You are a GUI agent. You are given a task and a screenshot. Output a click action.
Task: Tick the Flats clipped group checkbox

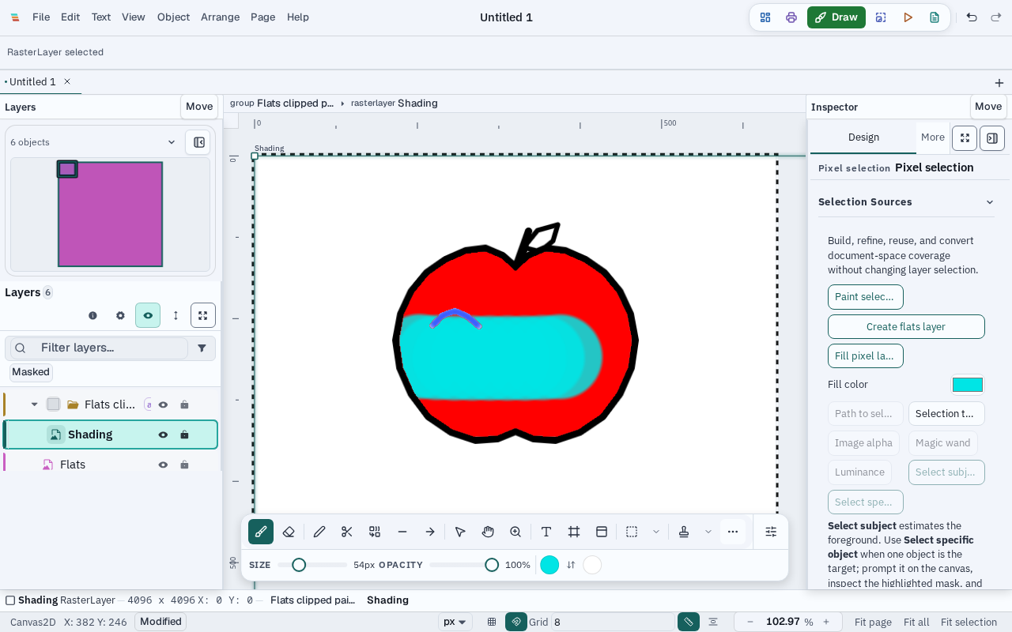53,404
